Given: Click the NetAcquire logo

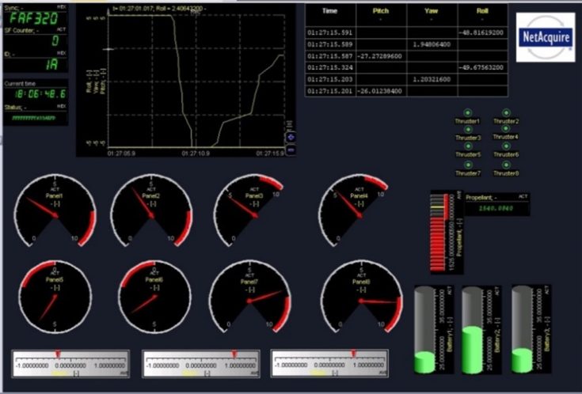Looking at the screenshot, I should (x=546, y=37).
